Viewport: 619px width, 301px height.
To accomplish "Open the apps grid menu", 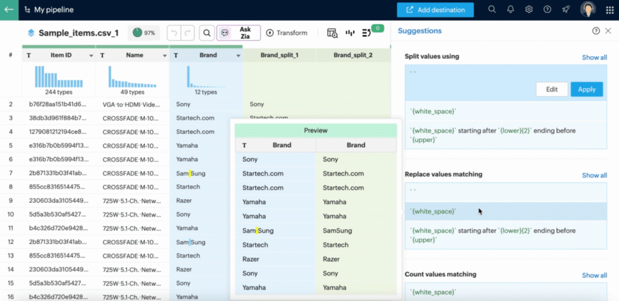I will point(609,10).
